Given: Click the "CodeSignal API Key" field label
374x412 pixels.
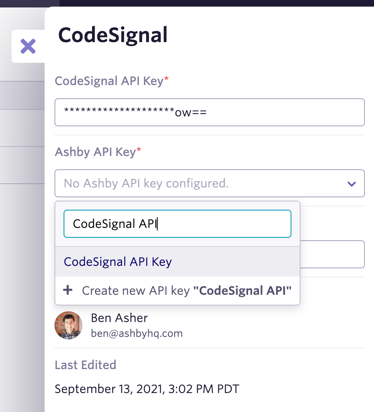Looking at the screenshot, I should pos(109,81).
